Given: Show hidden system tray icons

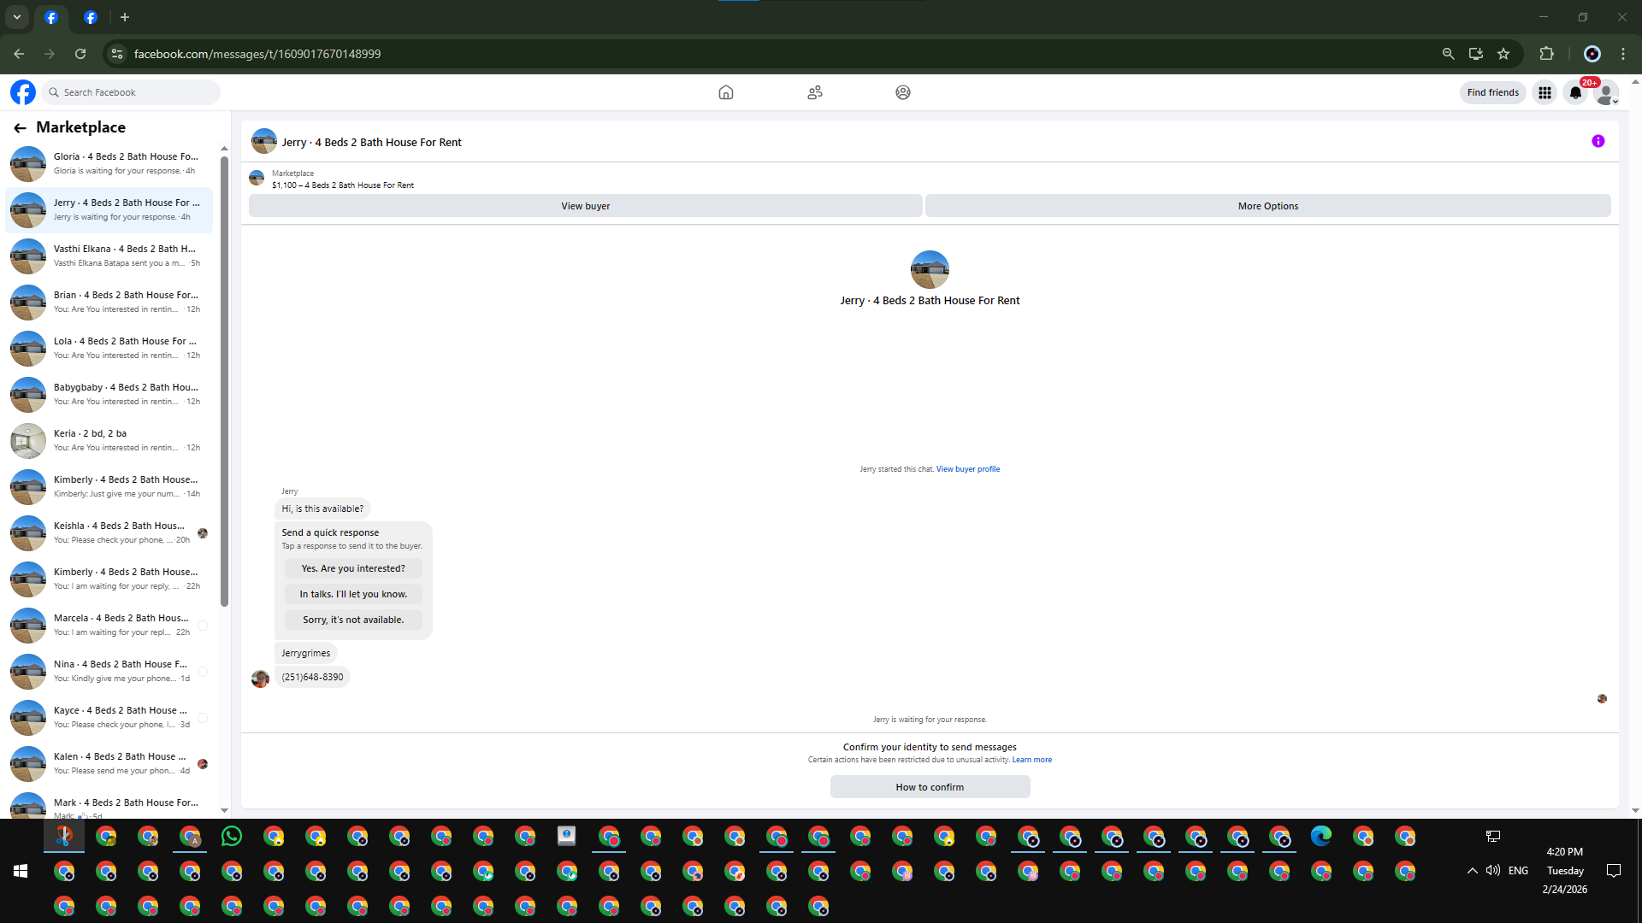Looking at the screenshot, I should pos(1472,871).
